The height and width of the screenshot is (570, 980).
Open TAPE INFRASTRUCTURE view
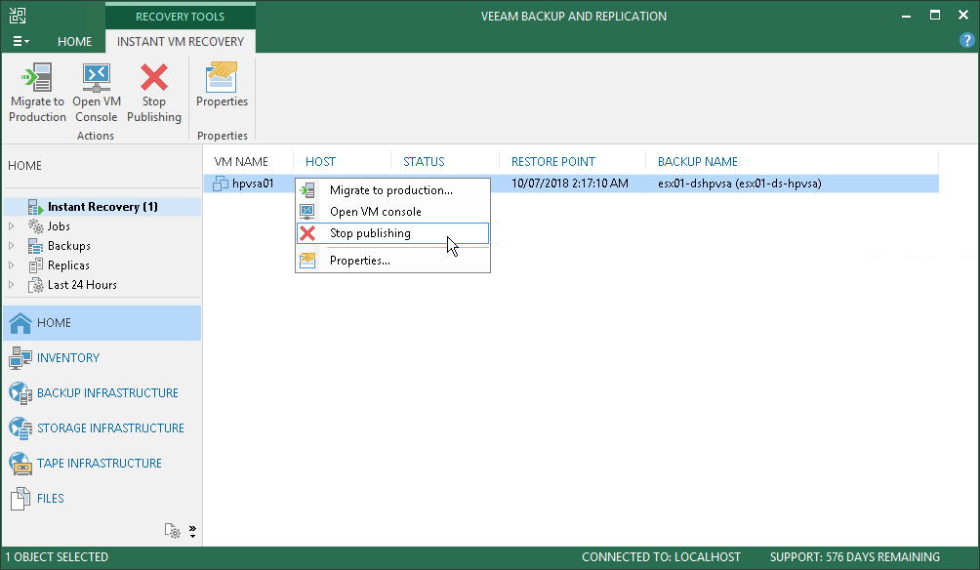pos(102,463)
